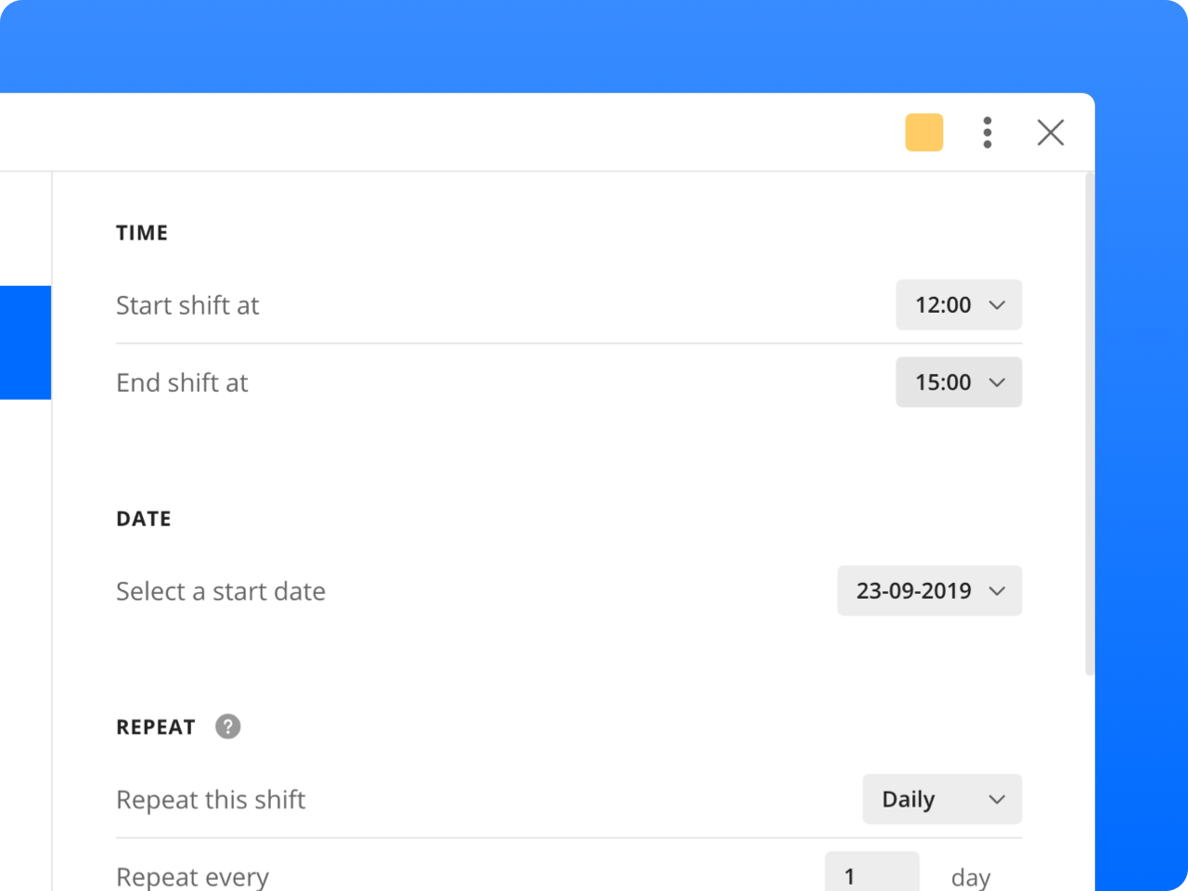This screenshot has height=891, width=1188.
Task: Click the chevron arrow next to 23-09-2019
Action: tap(998, 591)
